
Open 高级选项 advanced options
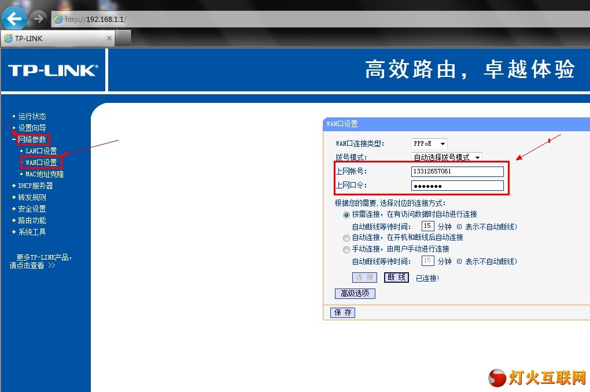click(x=355, y=294)
